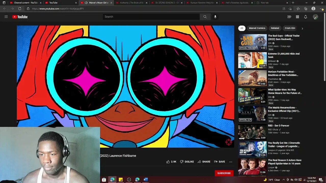Select the From IGN filter chip
326x183 pixels.
[290, 28]
